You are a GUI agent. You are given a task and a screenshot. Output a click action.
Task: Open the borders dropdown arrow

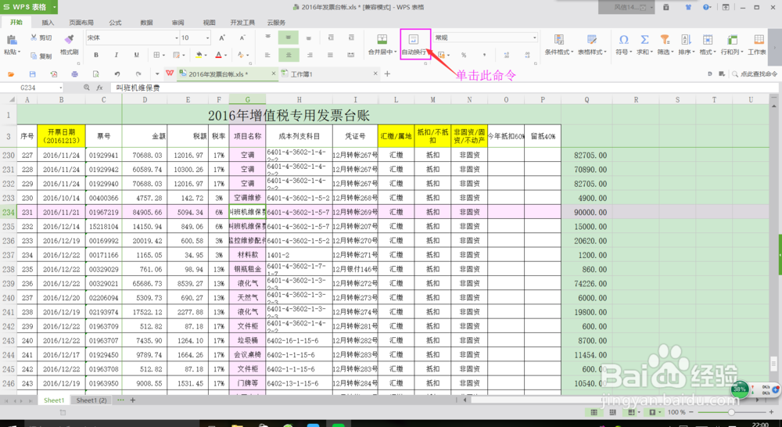(x=164, y=56)
